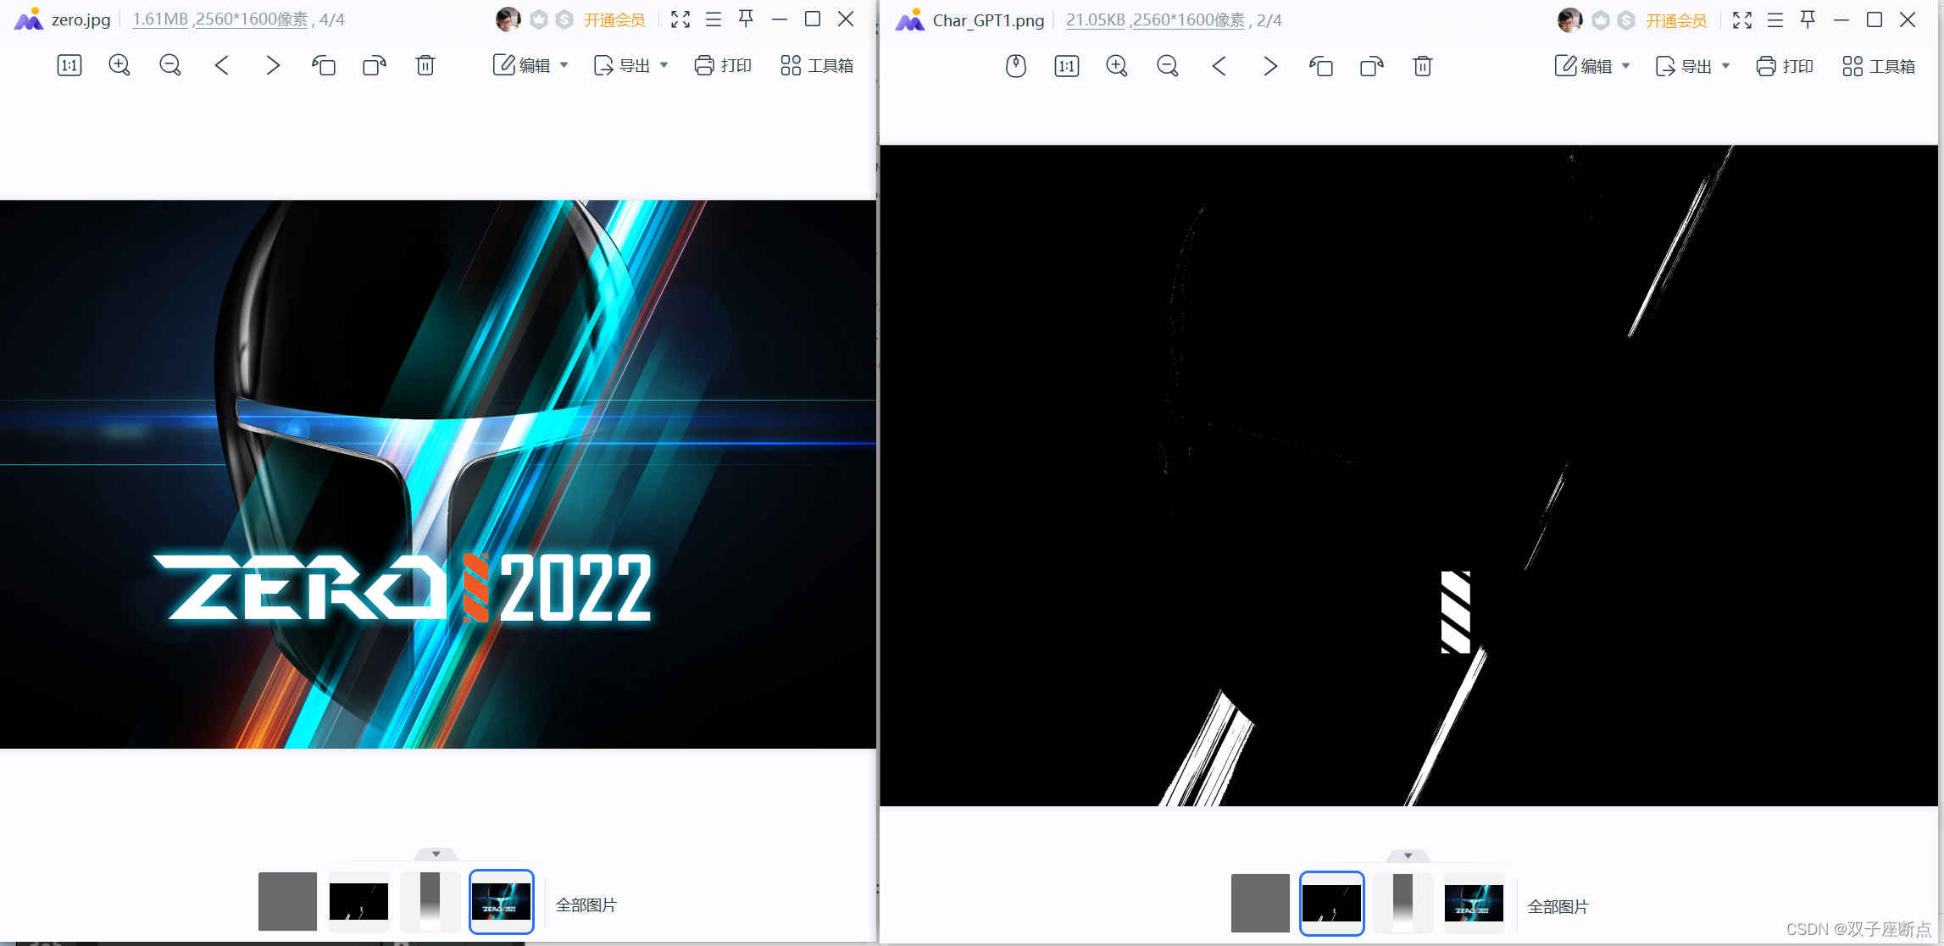Open 全部图片 all images in Char_GPT1.png window
The image size is (1944, 946).
tap(1558, 906)
